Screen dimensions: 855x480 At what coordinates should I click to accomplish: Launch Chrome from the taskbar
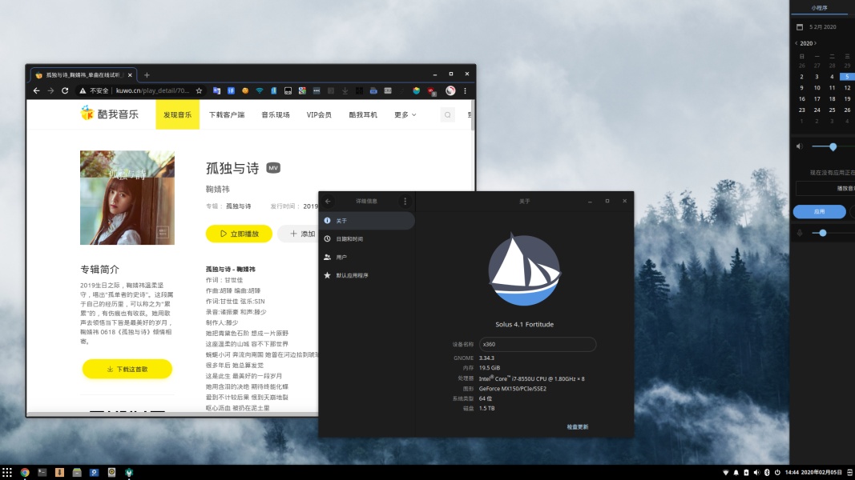[x=25, y=472]
